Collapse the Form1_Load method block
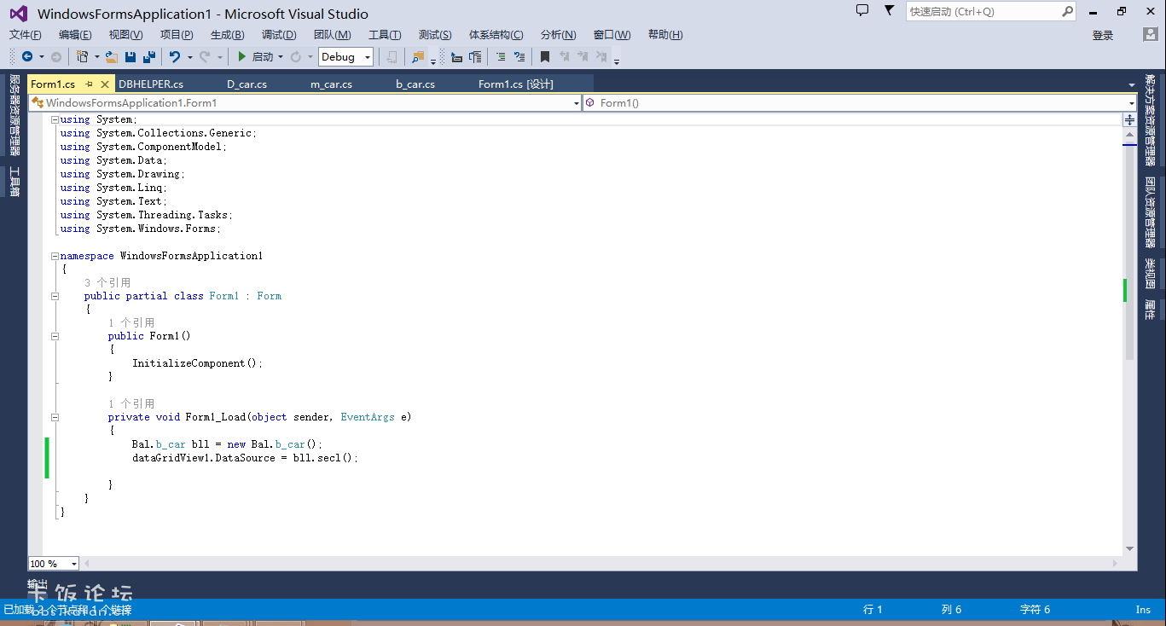1166x626 pixels. pyautogui.click(x=55, y=417)
